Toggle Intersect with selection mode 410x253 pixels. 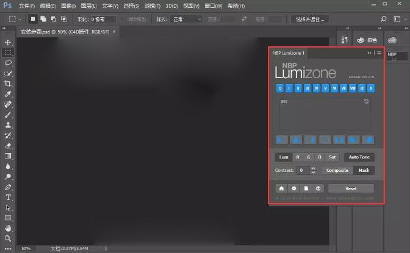(64, 19)
